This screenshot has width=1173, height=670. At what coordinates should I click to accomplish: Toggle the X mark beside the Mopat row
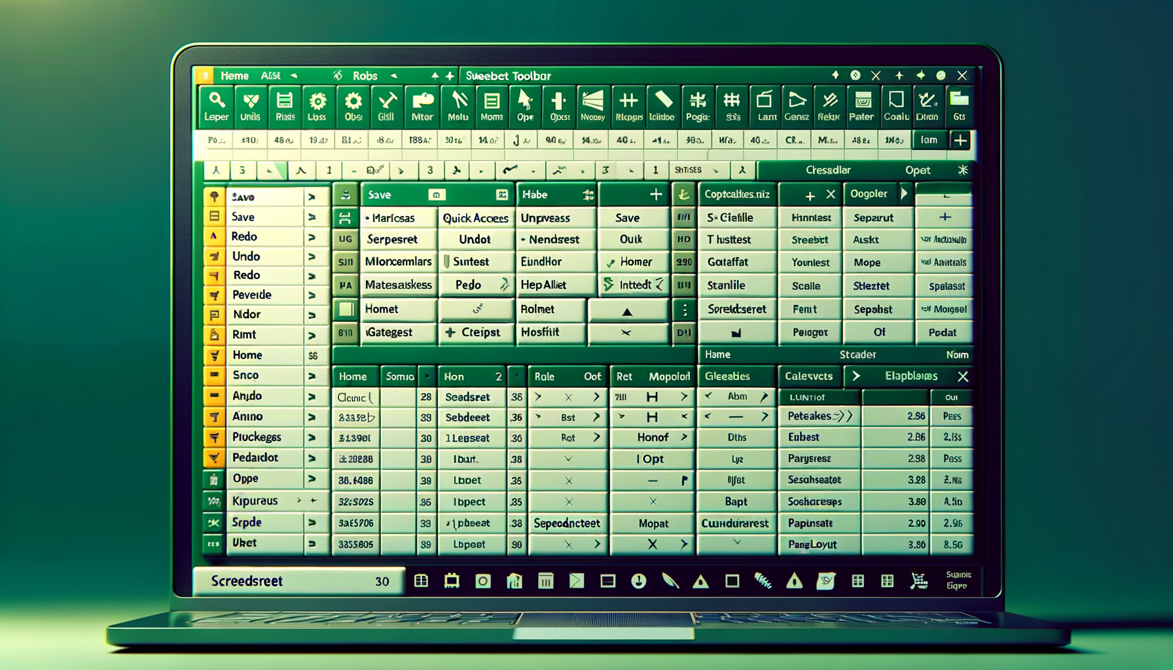[653, 544]
